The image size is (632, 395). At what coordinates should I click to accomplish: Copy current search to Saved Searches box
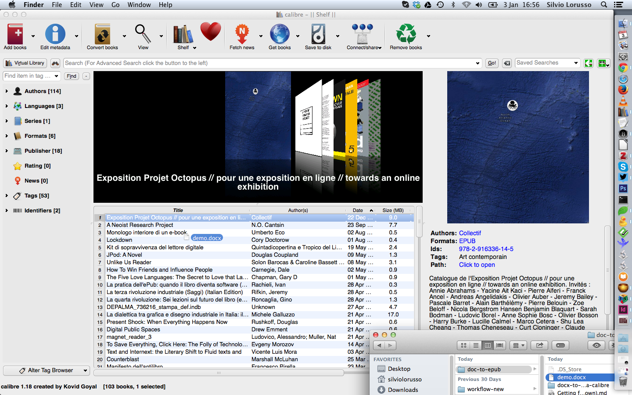pos(589,63)
